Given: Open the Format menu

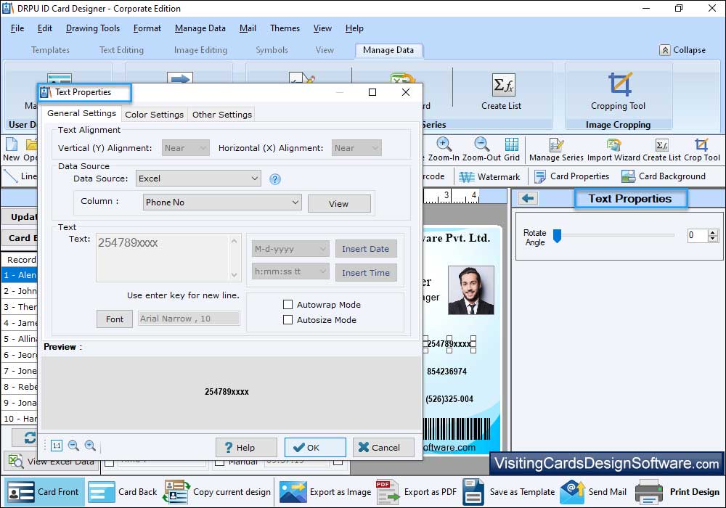Looking at the screenshot, I should (147, 28).
